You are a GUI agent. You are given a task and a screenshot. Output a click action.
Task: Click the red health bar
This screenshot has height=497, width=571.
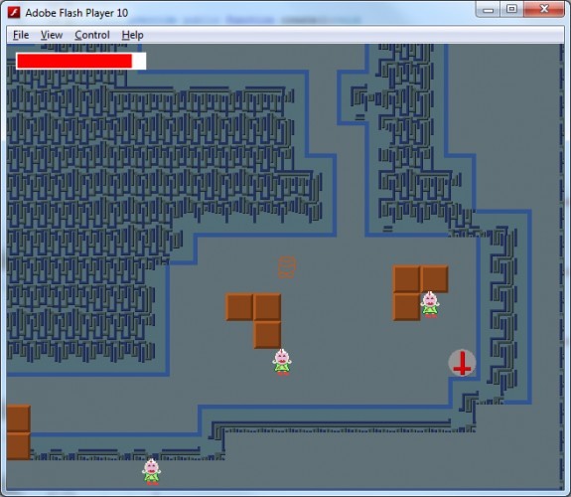(x=74, y=61)
